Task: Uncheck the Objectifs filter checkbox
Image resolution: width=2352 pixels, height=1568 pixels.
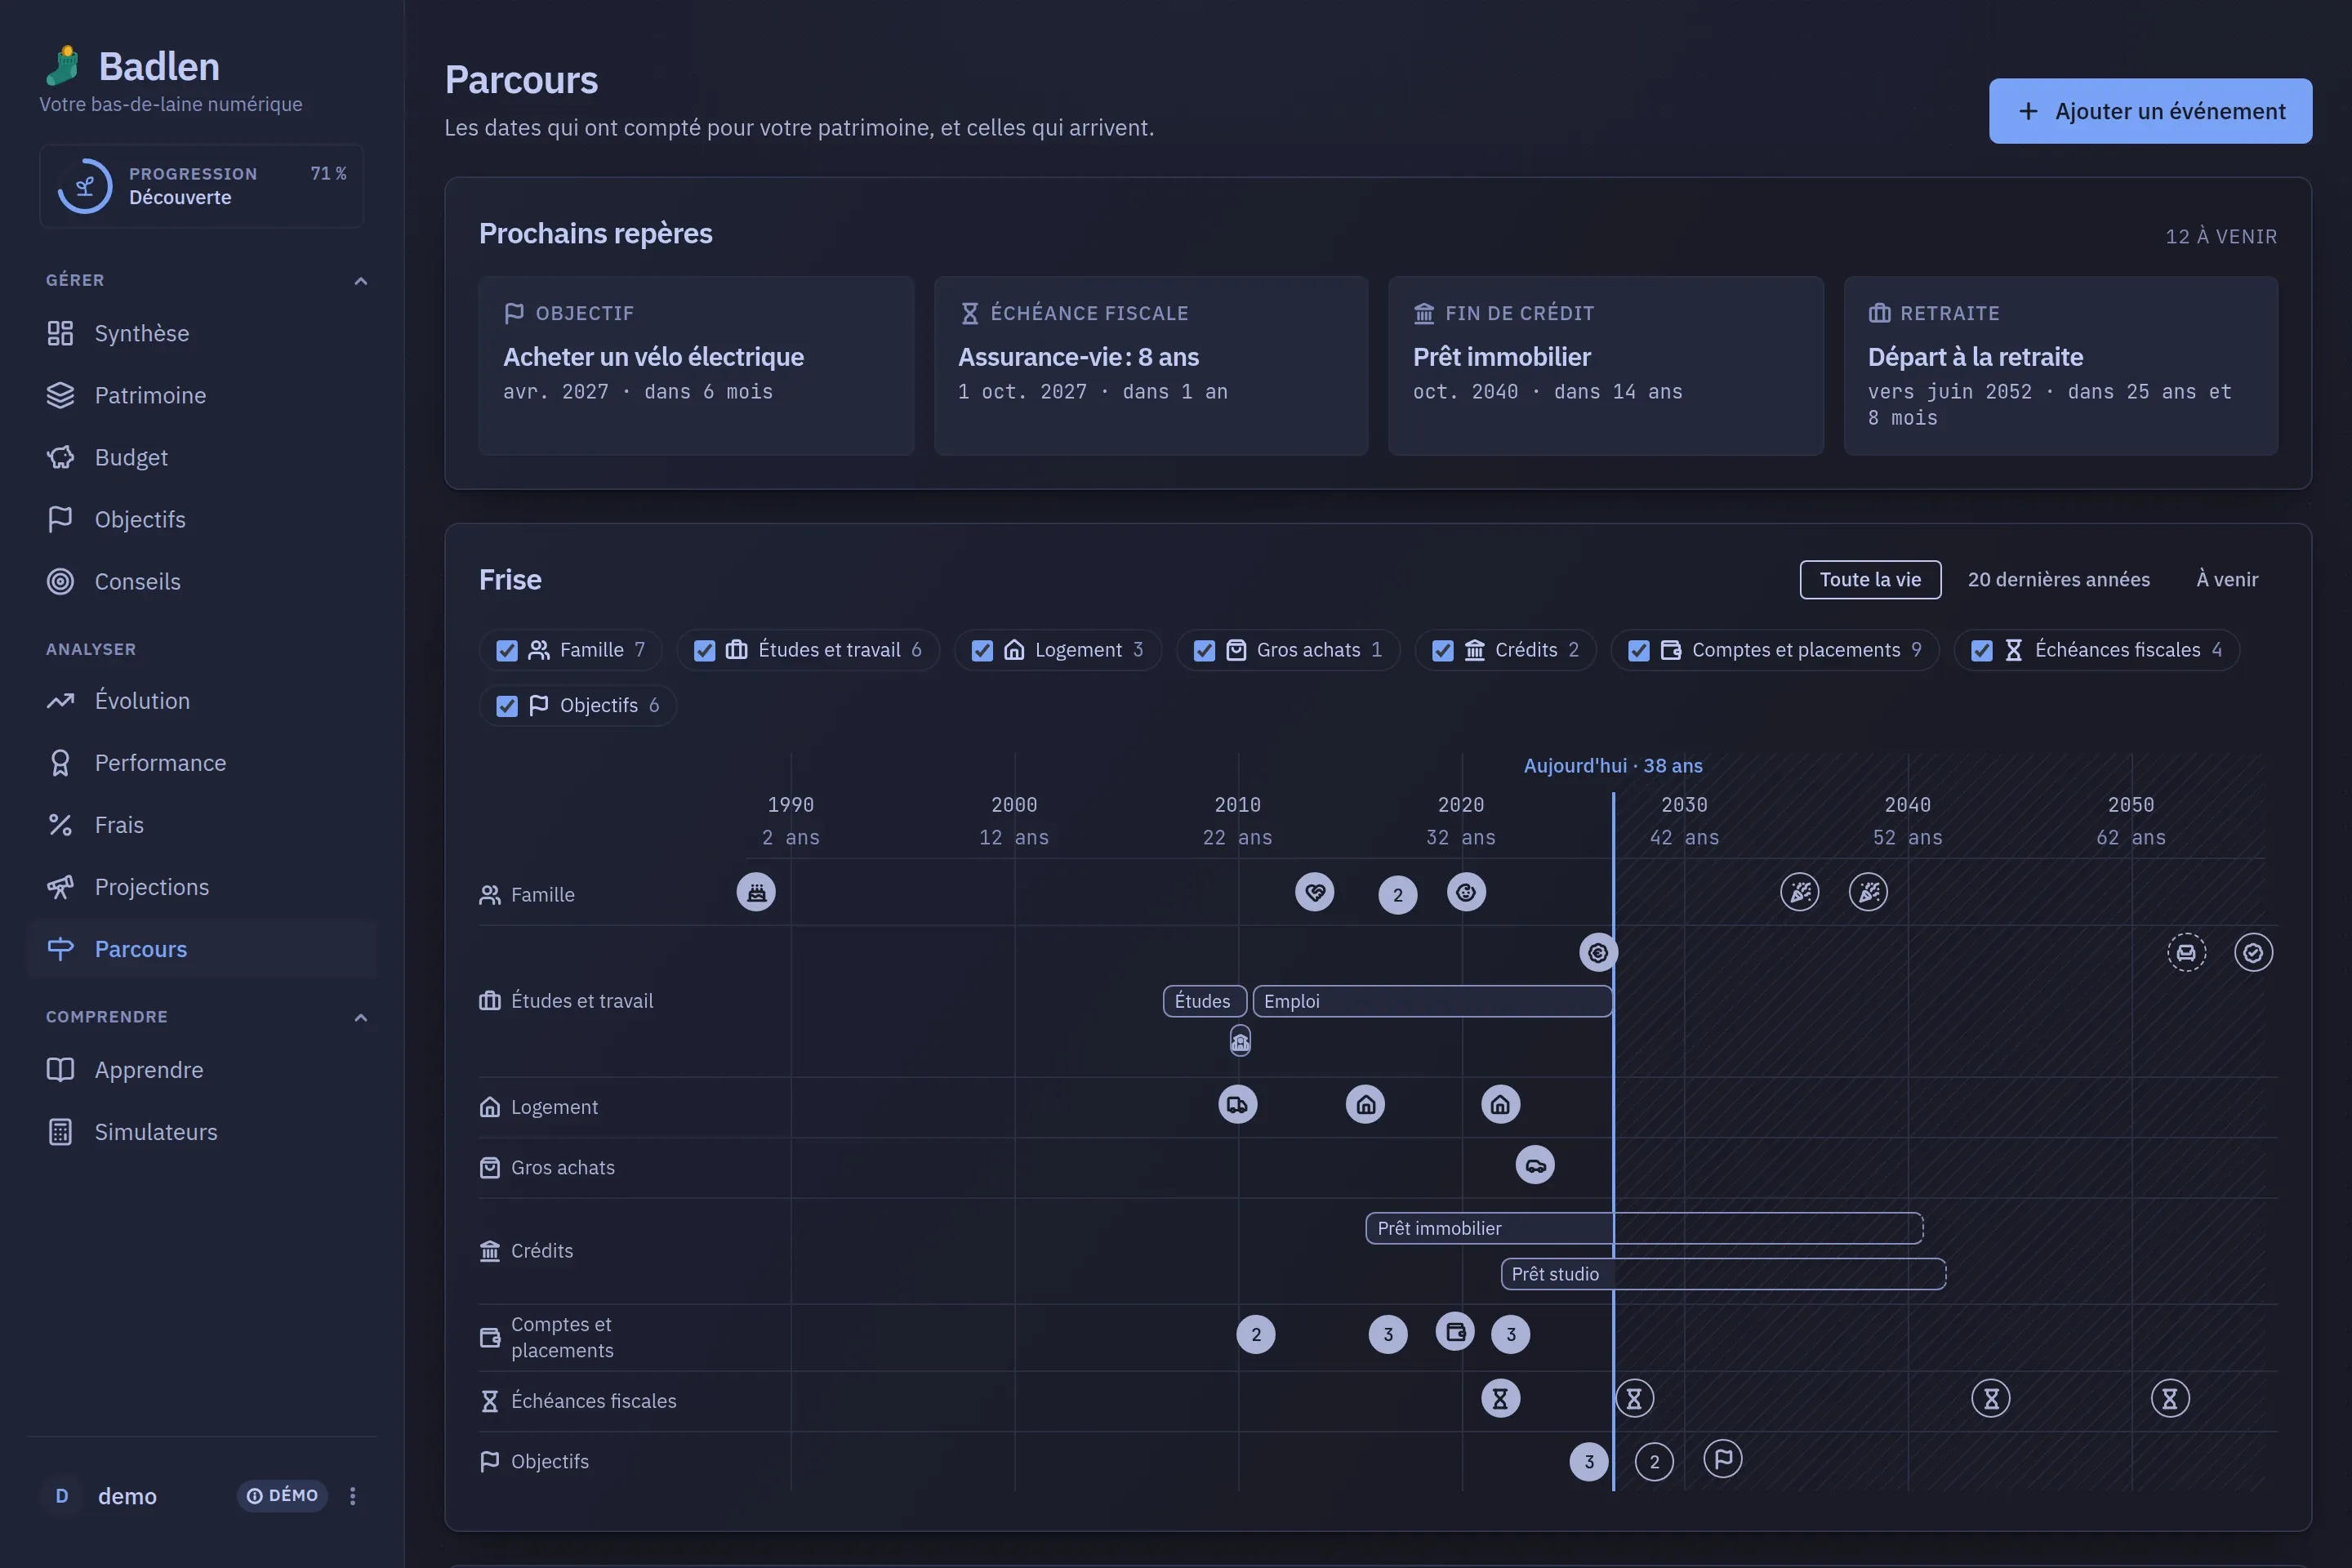Action: 507,706
